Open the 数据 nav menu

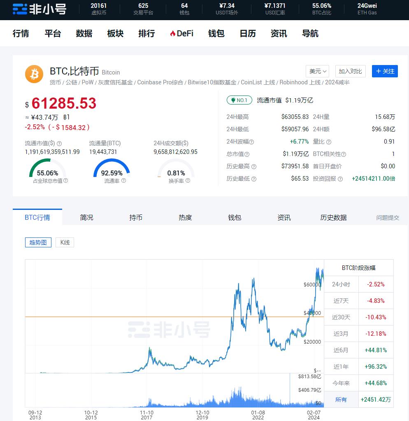(84, 34)
